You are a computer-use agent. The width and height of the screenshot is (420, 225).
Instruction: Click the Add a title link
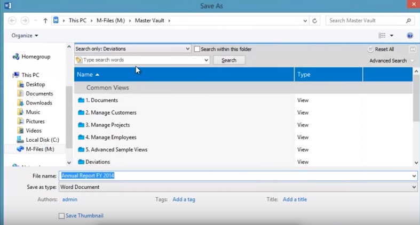[295, 199]
